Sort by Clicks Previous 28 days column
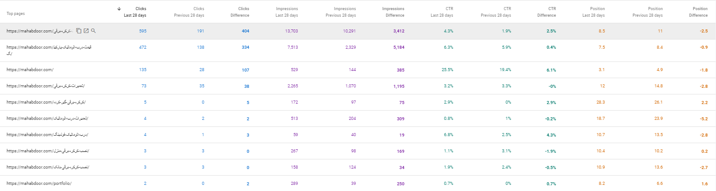 [189, 12]
